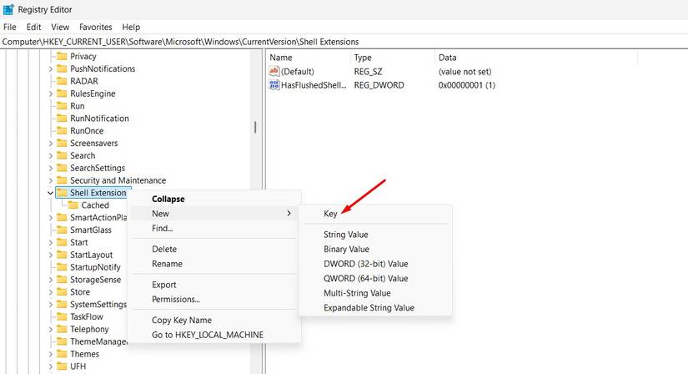Click Delete in the context menu

point(214,249)
